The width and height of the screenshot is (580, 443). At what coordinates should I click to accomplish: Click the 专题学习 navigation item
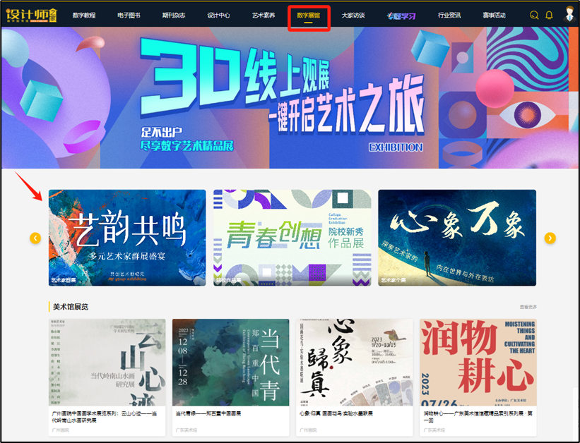pyautogui.click(x=401, y=15)
